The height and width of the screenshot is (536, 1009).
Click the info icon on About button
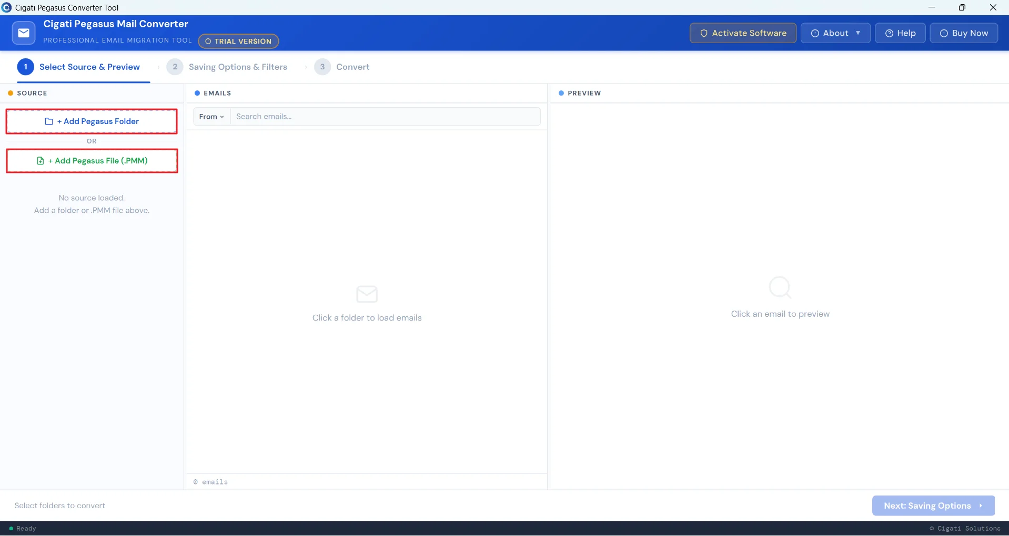815,33
